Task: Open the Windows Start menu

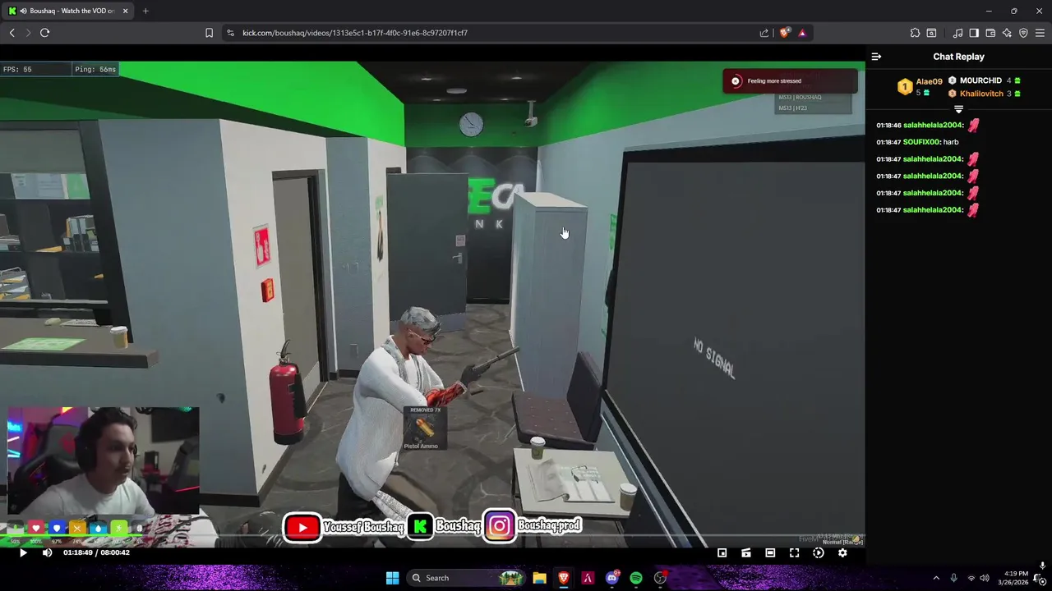Action: click(x=392, y=578)
